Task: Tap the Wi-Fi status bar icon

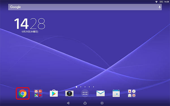Action: tap(156, 2)
